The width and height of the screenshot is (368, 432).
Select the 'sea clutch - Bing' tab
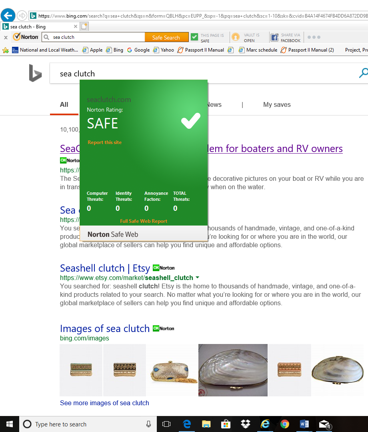coord(40,26)
